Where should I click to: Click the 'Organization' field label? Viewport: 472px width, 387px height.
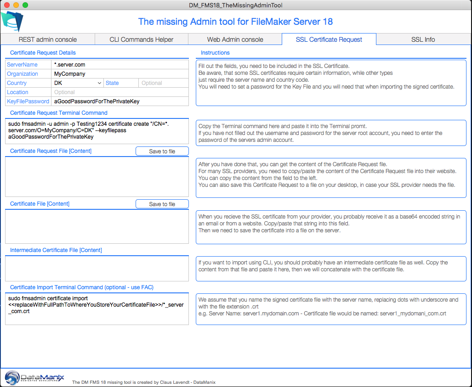click(22, 74)
